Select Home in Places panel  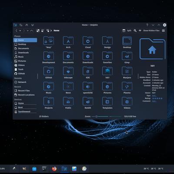(25, 40)
